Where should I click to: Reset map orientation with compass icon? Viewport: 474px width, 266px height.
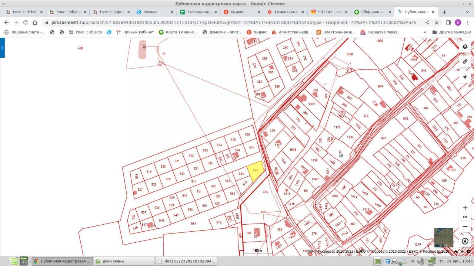(x=465, y=241)
